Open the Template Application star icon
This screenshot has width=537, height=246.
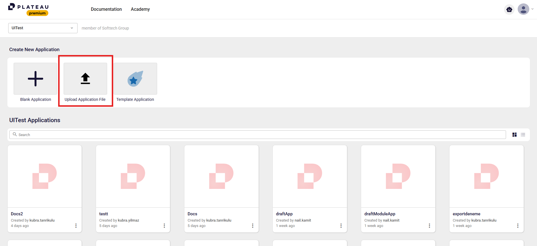click(135, 79)
